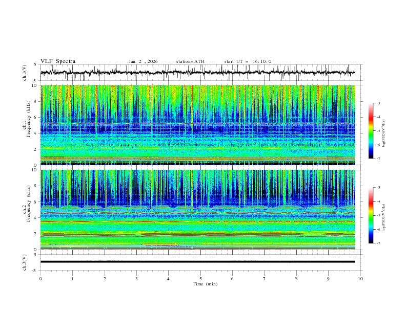Screen dimensions: 406x313
Task: Click the upper PSD color scale bar
Action: [371, 131]
